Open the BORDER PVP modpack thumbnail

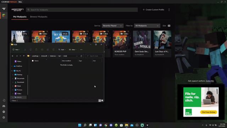coord(122,39)
